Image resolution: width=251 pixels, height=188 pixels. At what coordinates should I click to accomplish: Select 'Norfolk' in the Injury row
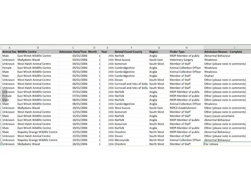132,116
